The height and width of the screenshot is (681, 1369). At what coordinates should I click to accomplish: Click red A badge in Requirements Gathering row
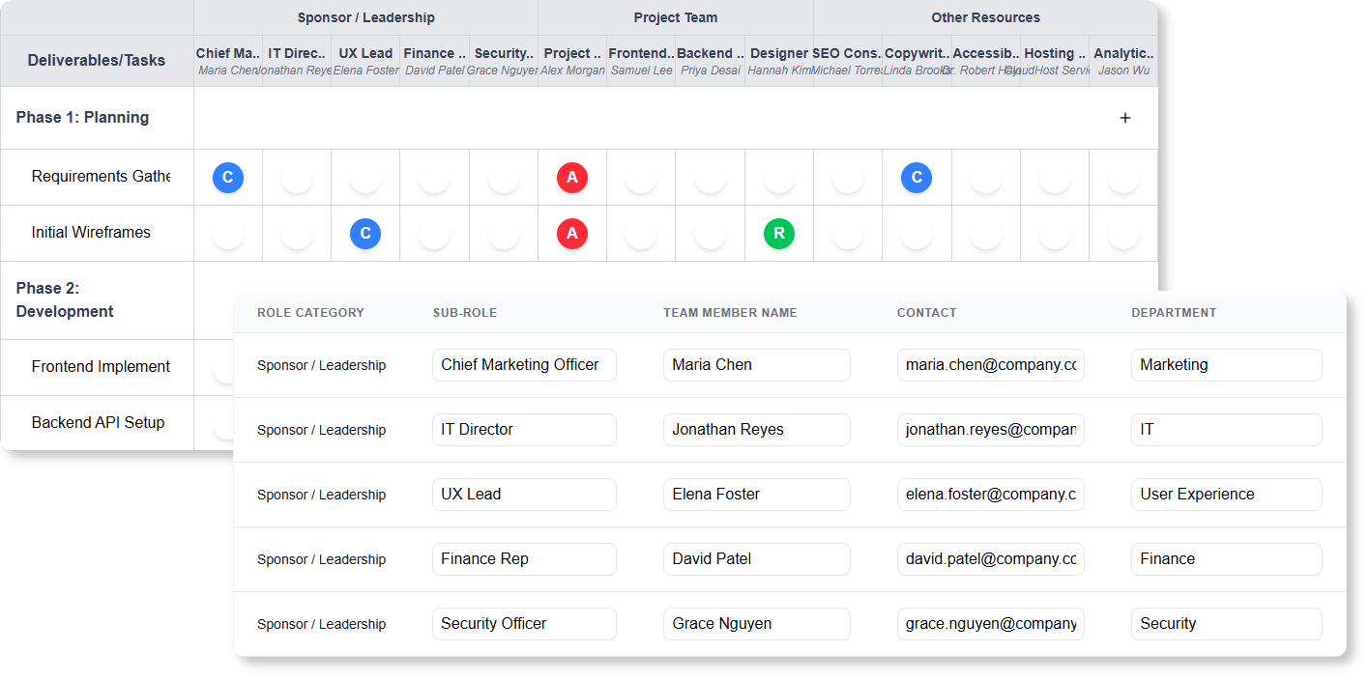(572, 177)
